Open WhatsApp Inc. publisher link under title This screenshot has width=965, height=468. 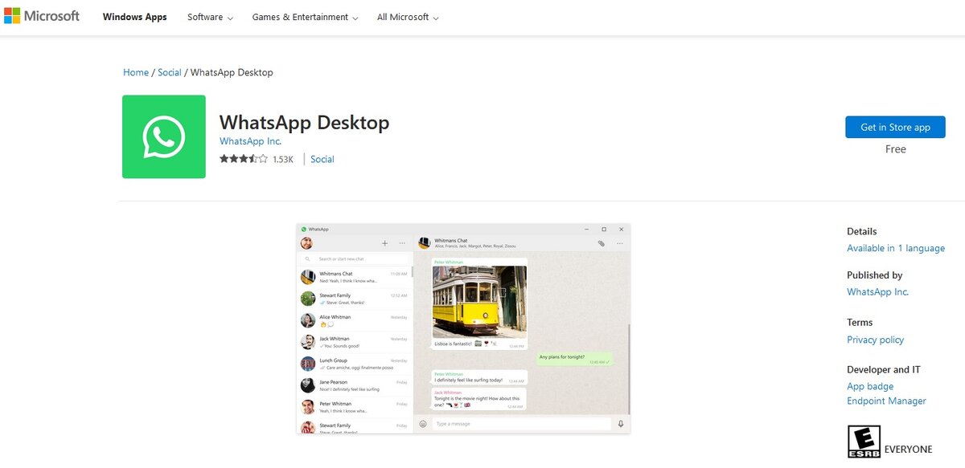click(x=251, y=141)
